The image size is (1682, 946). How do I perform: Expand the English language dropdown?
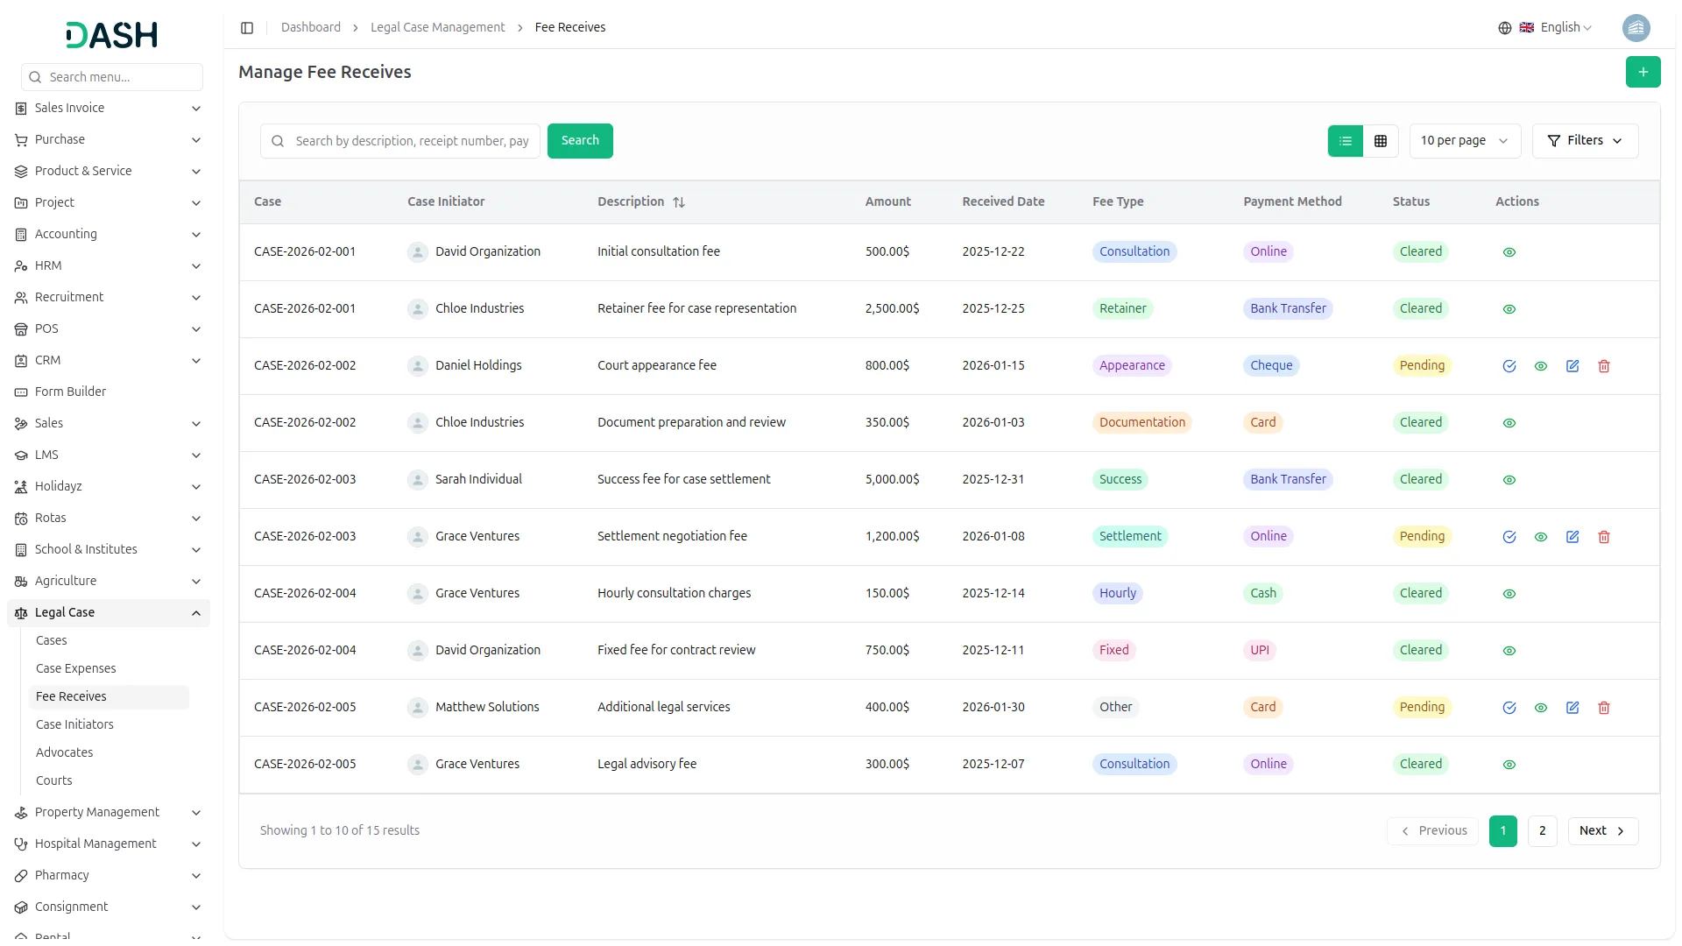(x=1559, y=27)
